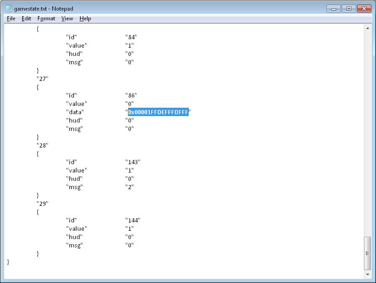
Task: Click "value" key under id 84
Action: point(77,46)
